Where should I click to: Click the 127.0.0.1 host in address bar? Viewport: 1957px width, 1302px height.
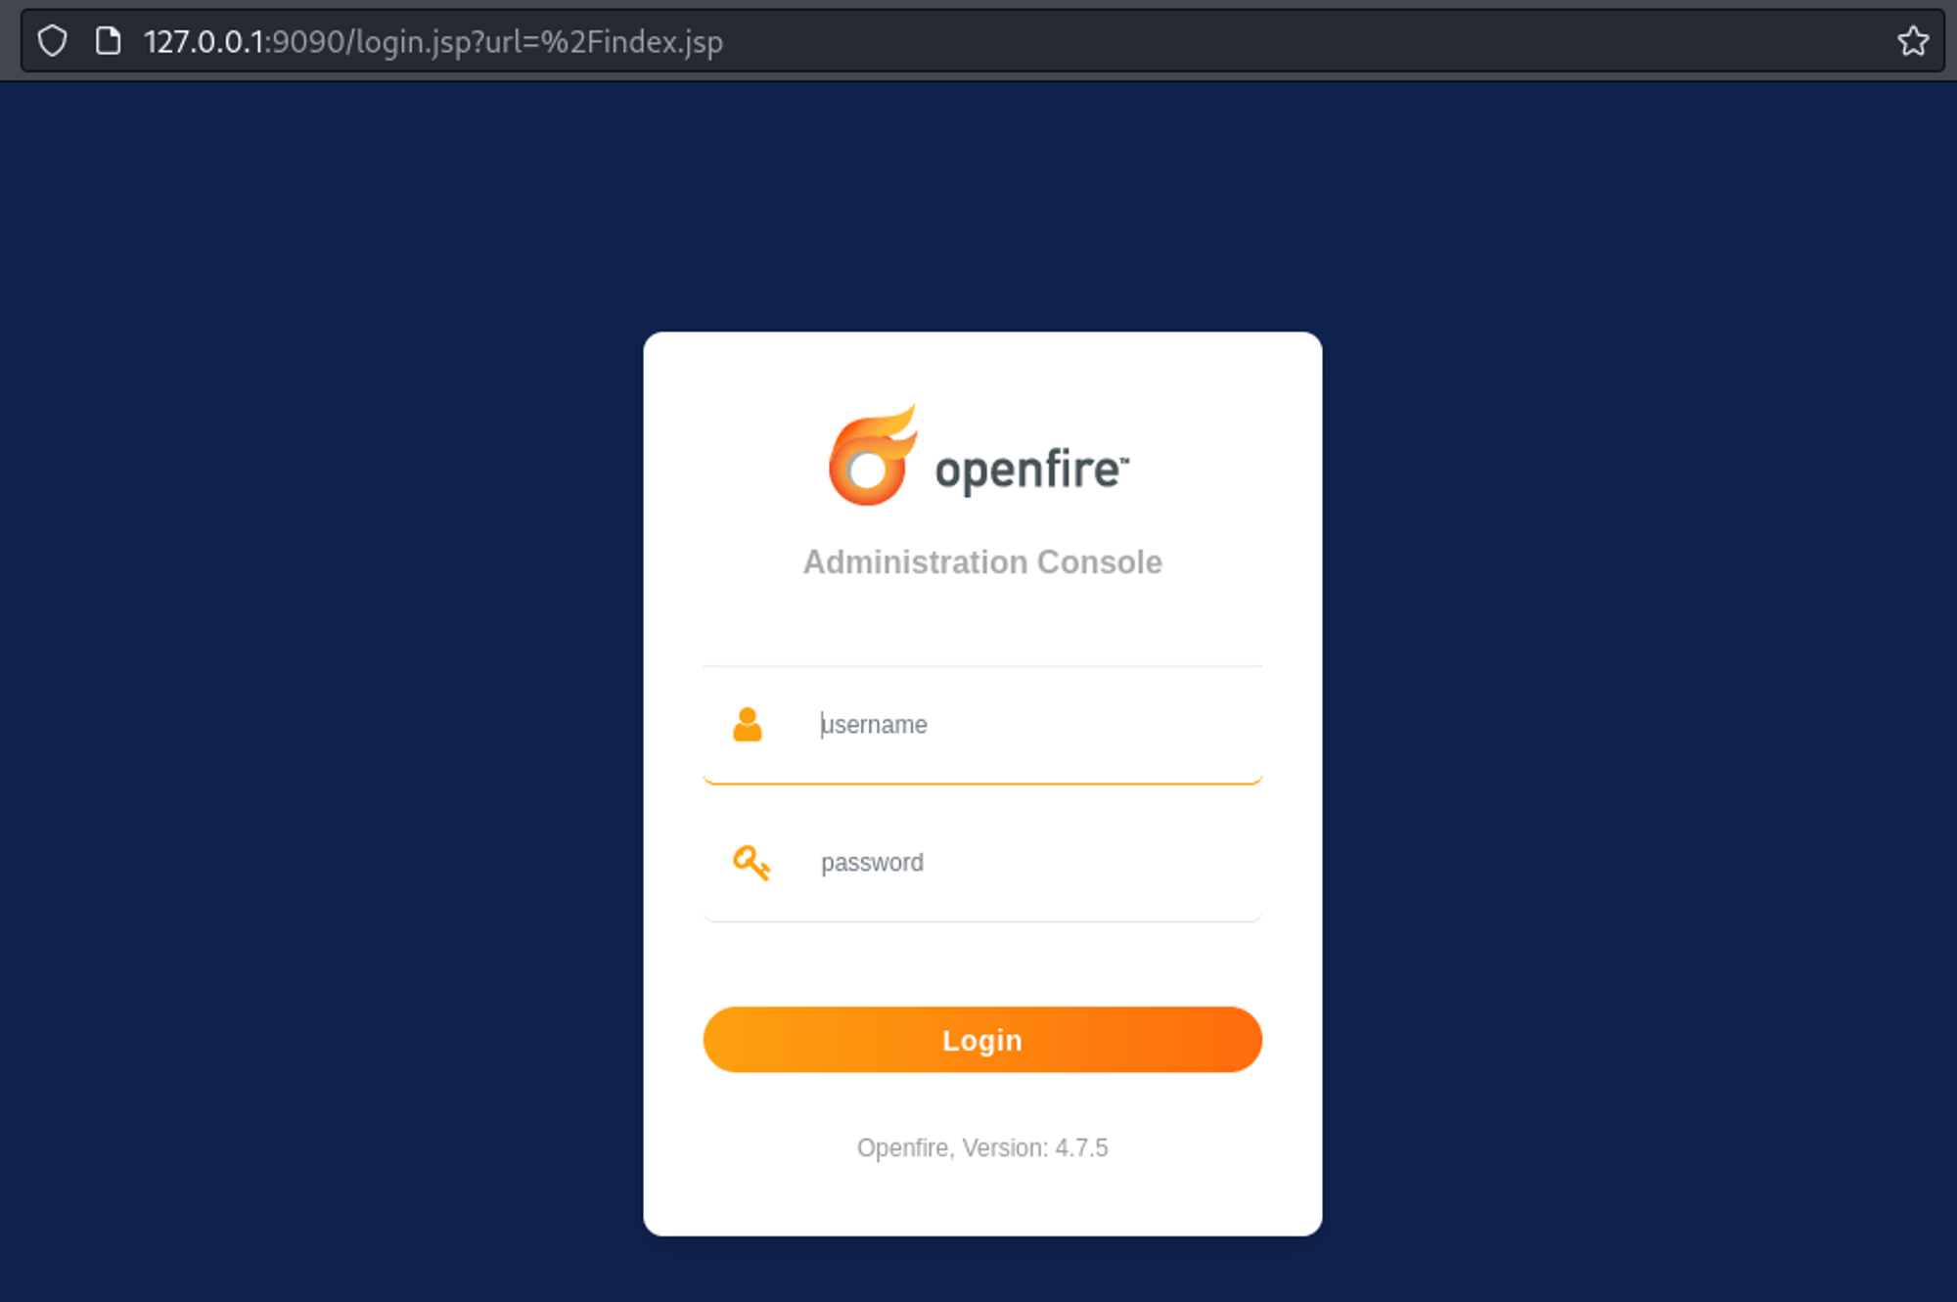tap(203, 42)
